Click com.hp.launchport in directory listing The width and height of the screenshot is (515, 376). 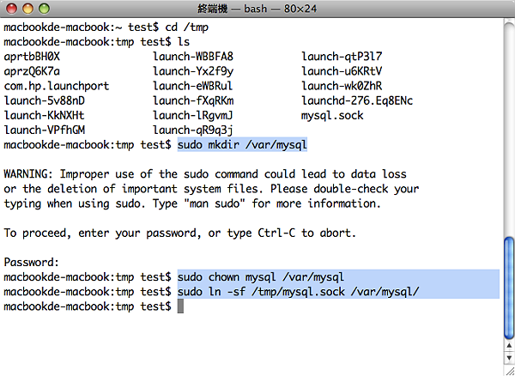[x=57, y=86]
